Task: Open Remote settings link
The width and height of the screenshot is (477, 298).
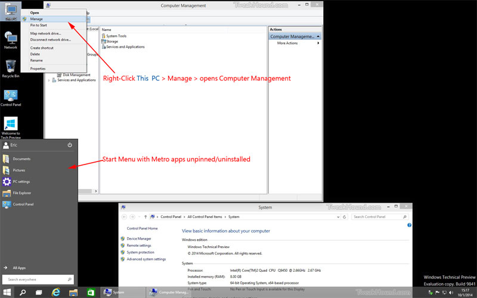Action: 139,246
